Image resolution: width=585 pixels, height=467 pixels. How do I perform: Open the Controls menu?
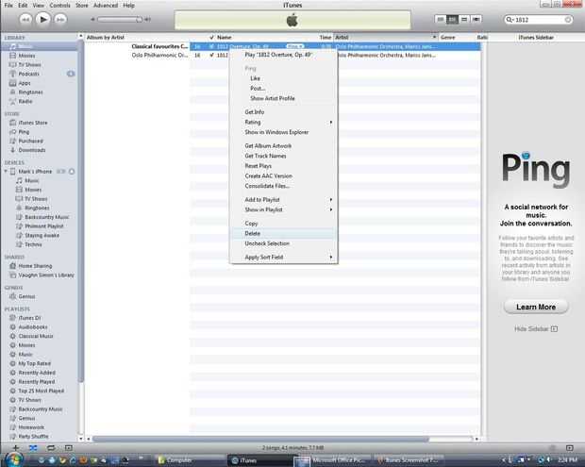coord(59,6)
